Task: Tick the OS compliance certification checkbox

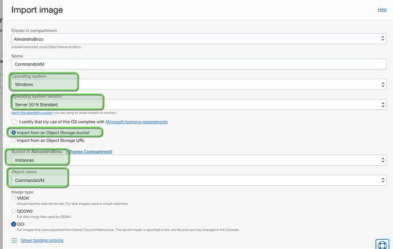Action: click(x=14, y=122)
